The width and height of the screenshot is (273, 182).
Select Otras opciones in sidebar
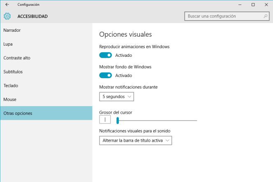[x=46, y=113]
